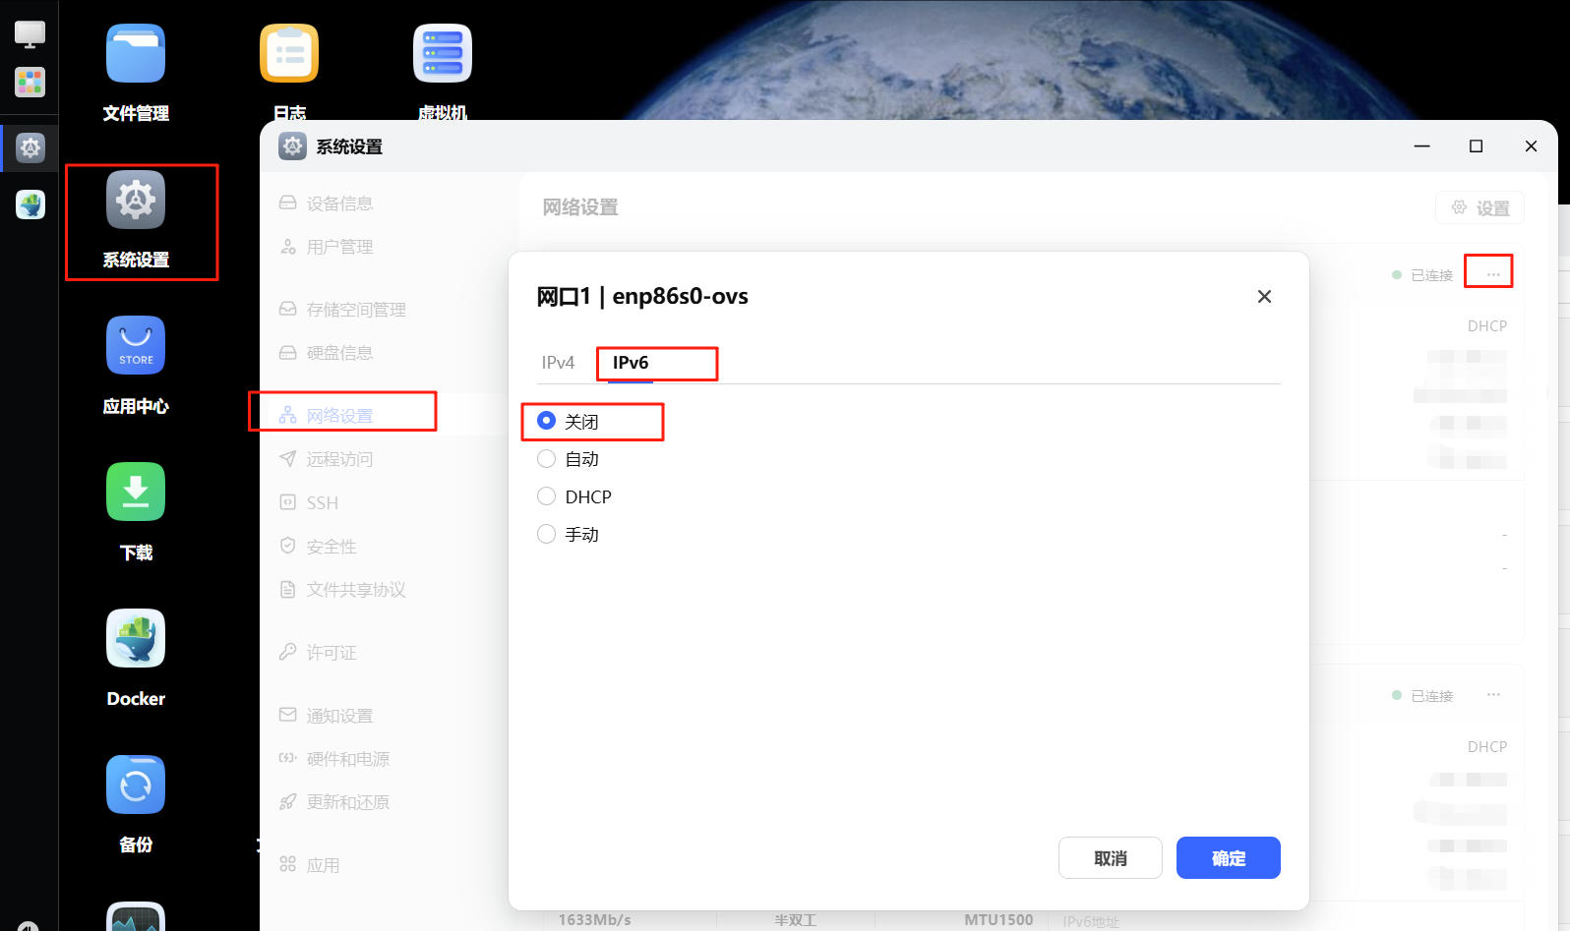The height and width of the screenshot is (931, 1570).
Task: Open the Docker whale icon in the dock
Action: click(30, 204)
